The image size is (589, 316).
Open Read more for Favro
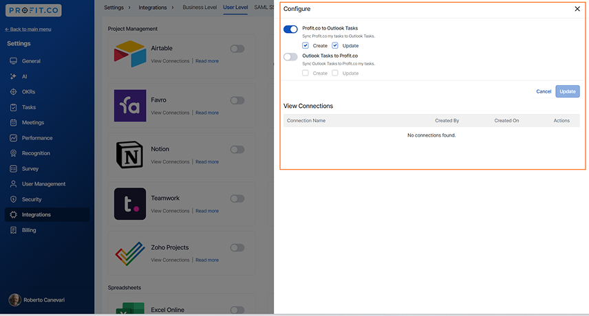pyautogui.click(x=207, y=113)
